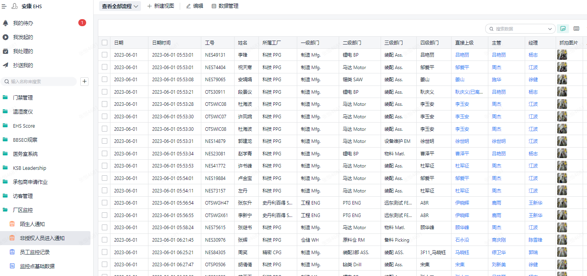This screenshot has width=587, height=276.
Task: Click the hamburger menu icon at top-left
Action: pos(4,6)
